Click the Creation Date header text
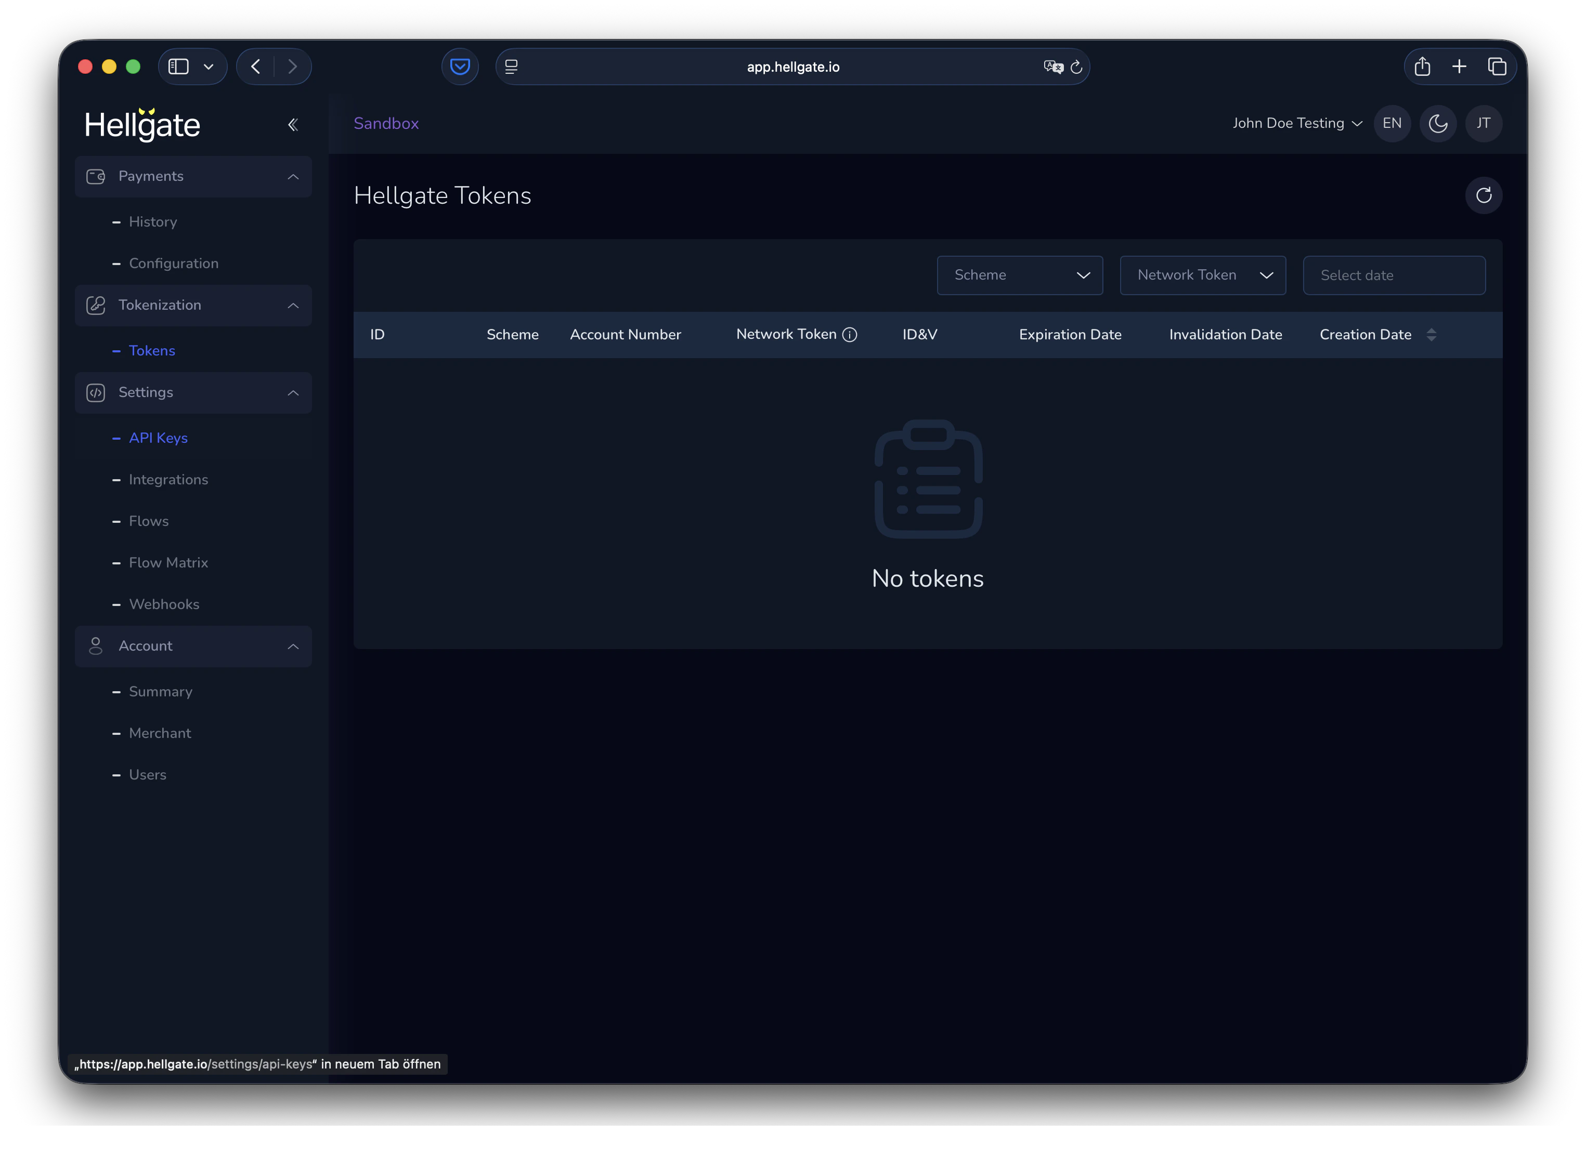Viewport: 1586px width, 1161px height. point(1365,335)
